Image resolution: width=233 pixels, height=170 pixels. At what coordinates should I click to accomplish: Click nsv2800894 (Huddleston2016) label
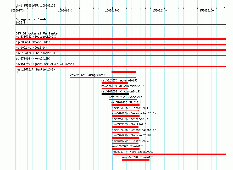coord(123,86)
